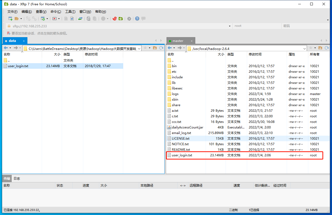Select local file user_login.txt
This screenshot has width=332, height=215.
coord(63,66)
